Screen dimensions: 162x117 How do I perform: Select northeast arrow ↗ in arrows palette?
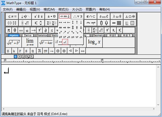[x=64, y=32]
